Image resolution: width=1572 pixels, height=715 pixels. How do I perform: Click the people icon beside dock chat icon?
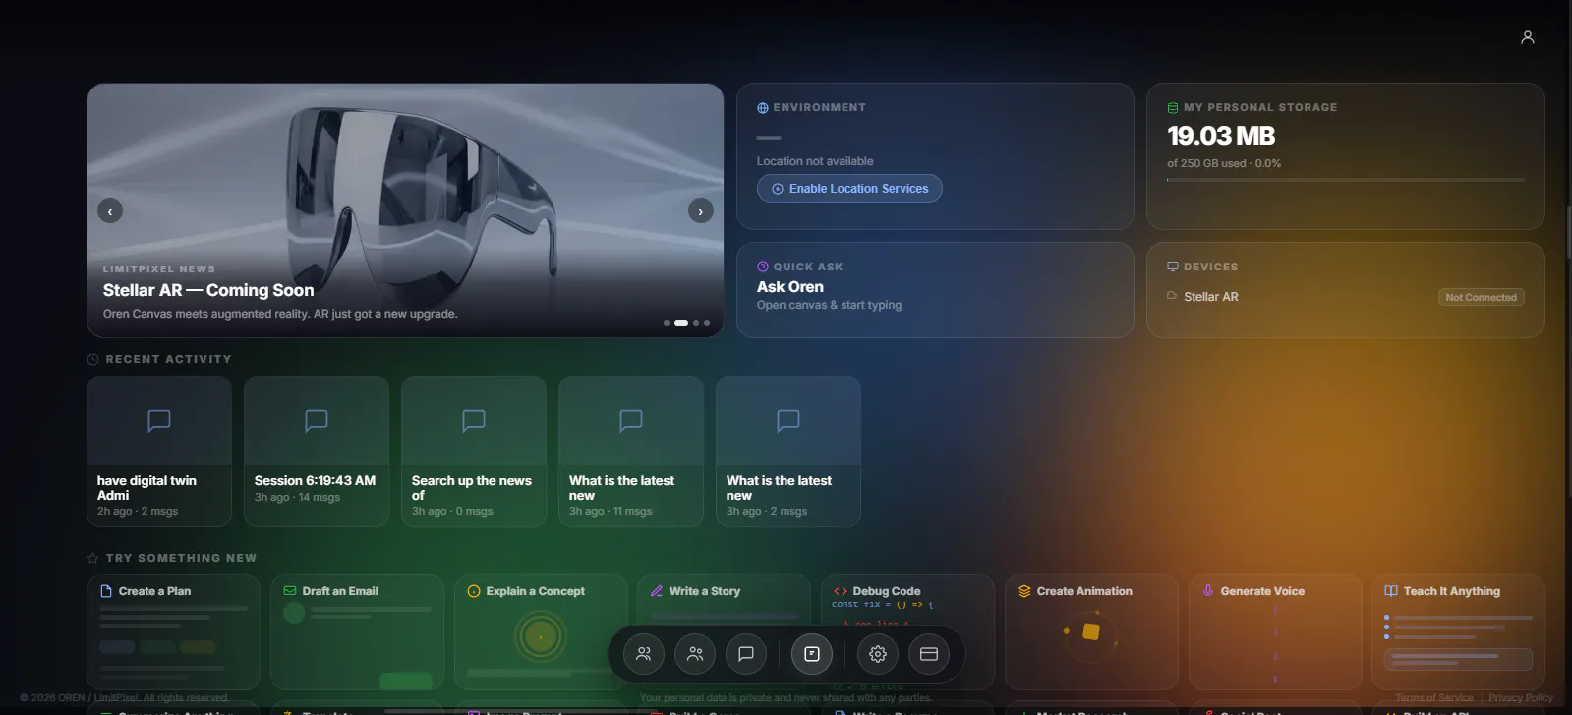tap(695, 654)
